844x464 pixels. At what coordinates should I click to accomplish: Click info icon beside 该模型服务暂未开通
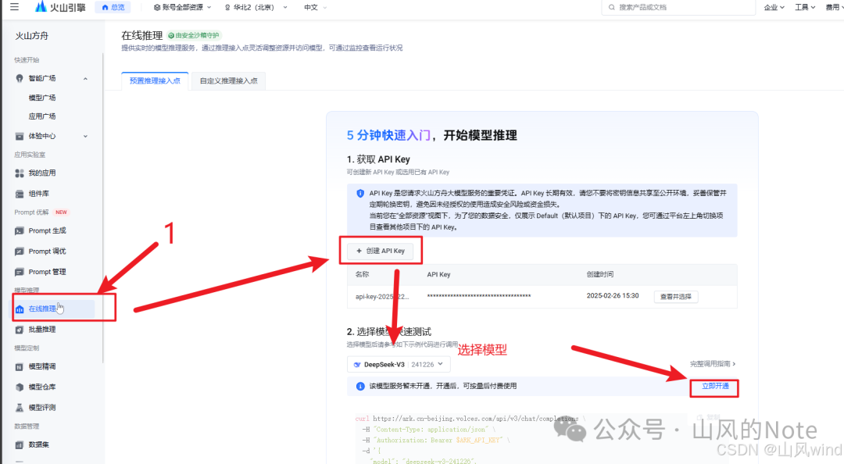click(360, 386)
